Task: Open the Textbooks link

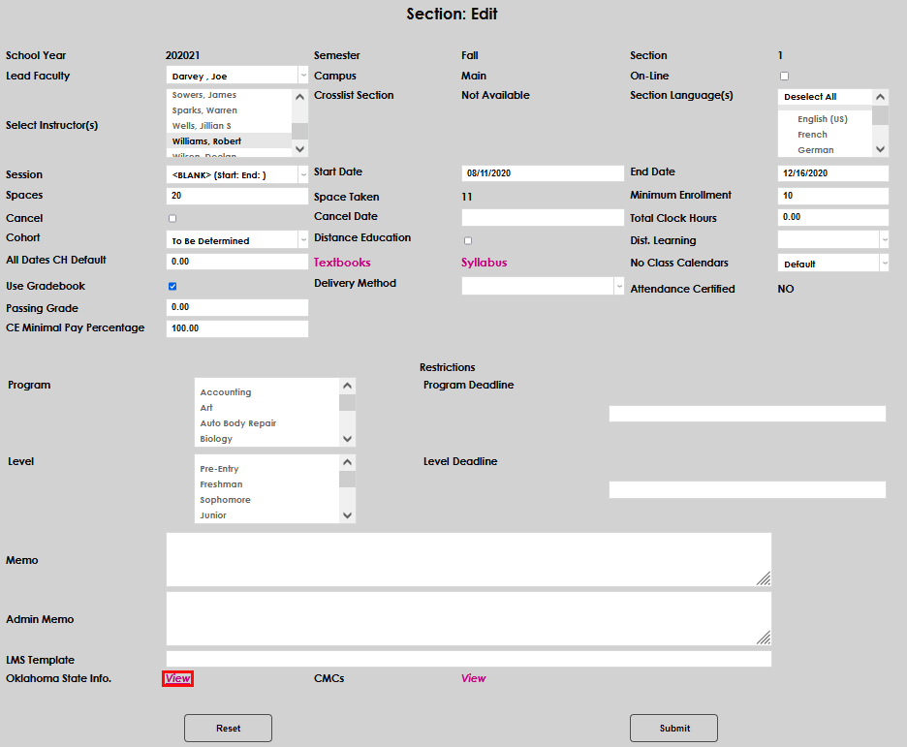Action: pos(342,263)
